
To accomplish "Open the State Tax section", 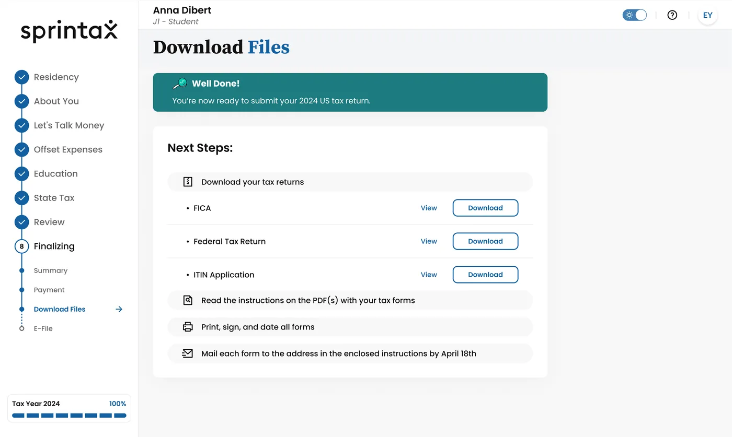I will click(x=54, y=198).
